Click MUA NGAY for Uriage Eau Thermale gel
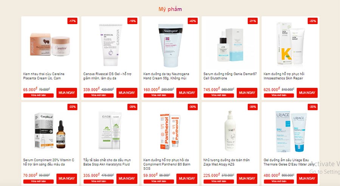The height and width of the screenshot is (186, 340). pyautogui.click(x=307, y=178)
